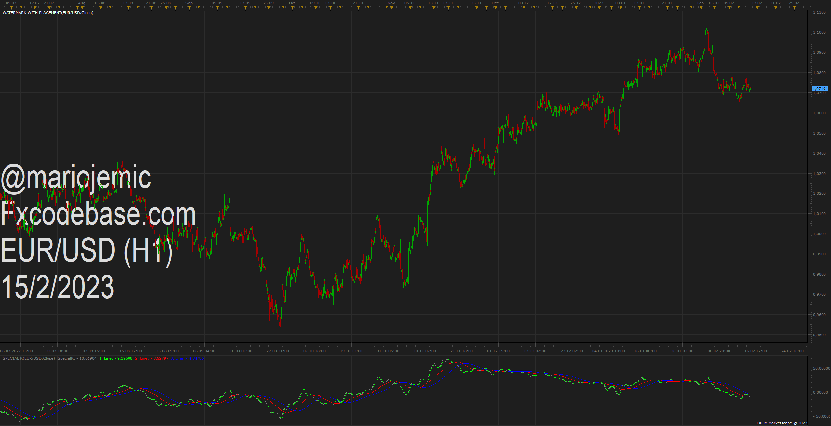
Task: Click the 0,00000 indicator axis label
Action: click(x=820, y=392)
